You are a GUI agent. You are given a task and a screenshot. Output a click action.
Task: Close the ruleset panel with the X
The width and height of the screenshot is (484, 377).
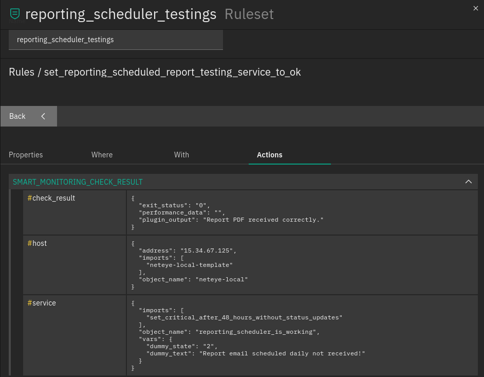[x=475, y=8]
